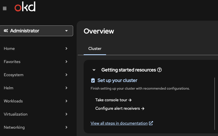The height and width of the screenshot is (136, 218).
Task: Click the clipboard icon beside Set up your cluster
Action: [x=93, y=80]
